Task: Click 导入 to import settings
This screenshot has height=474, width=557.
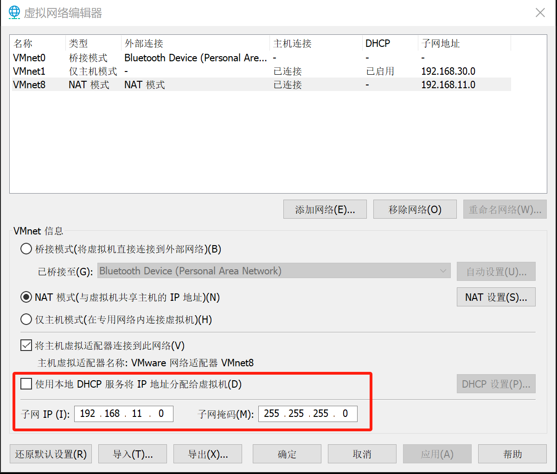Action: pyautogui.click(x=132, y=454)
